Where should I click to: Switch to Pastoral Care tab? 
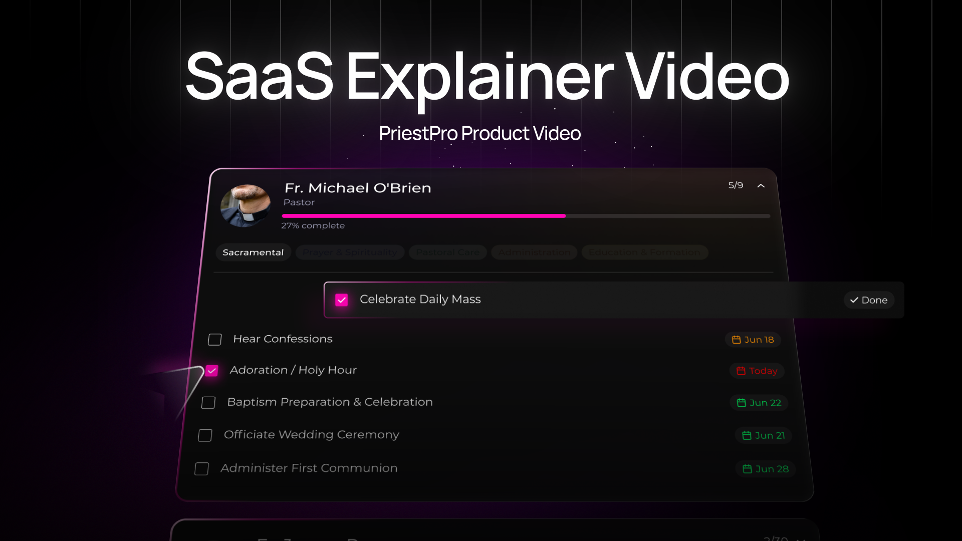(x=448, y=252)
